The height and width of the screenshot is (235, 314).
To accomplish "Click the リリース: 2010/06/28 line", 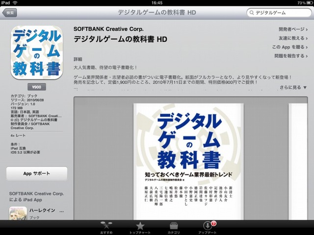I will 27,100.
